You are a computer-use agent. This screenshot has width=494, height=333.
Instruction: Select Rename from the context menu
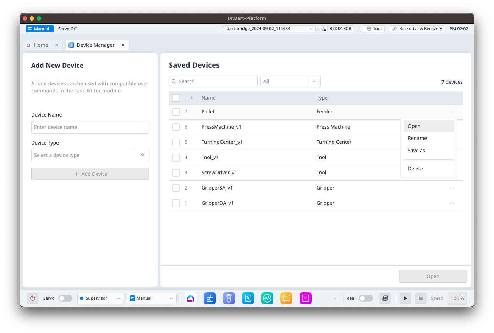(417, 138)
